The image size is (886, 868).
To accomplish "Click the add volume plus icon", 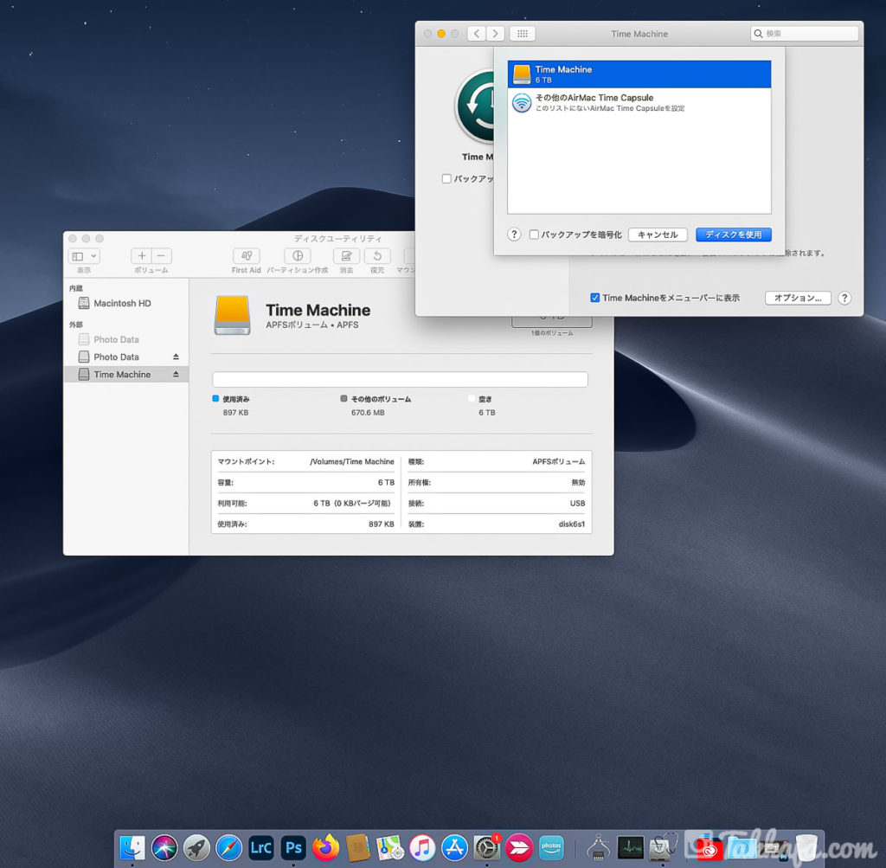I will (x=142, y=256).
